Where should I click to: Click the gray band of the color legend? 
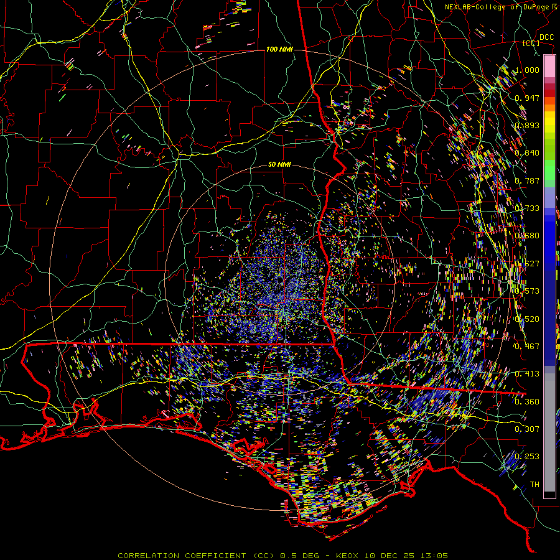(549, 432)
